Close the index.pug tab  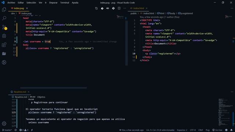pyautogui.click(x=27, y=8)
